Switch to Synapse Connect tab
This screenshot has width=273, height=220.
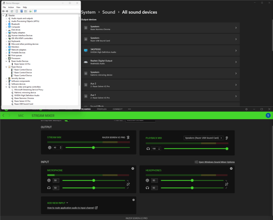coord(117,109)
